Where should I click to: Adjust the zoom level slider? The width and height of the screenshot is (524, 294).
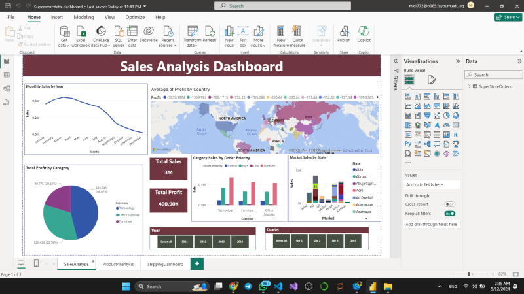(470, 274)
